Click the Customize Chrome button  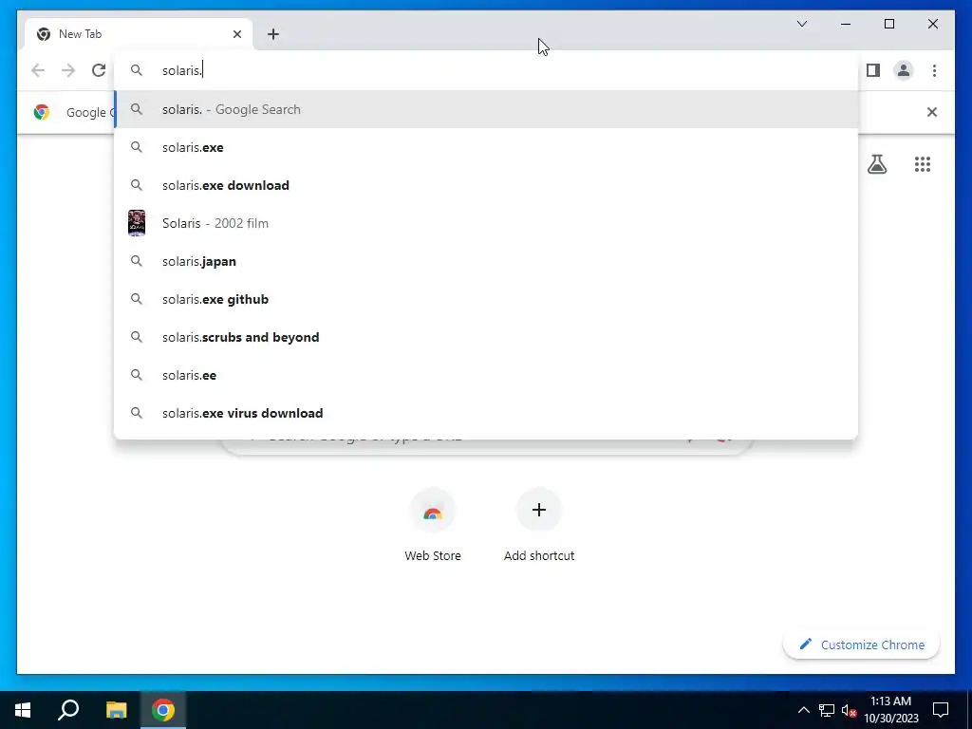(862, 645)
